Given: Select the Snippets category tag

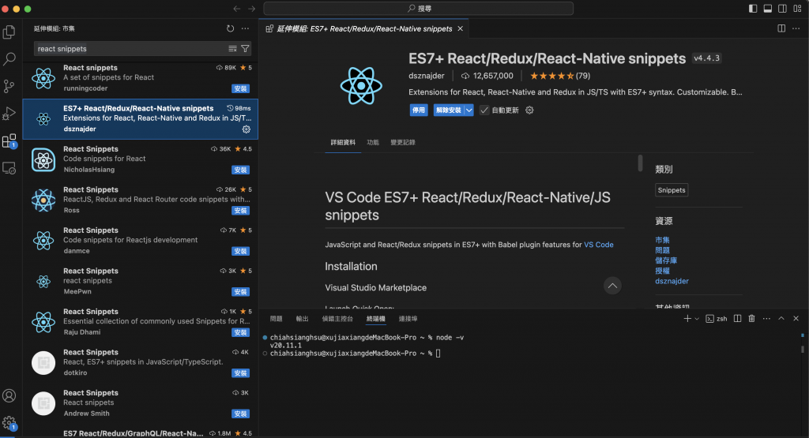Looking at the screenshot, I should pyautogui.click(x=672, y=190).
